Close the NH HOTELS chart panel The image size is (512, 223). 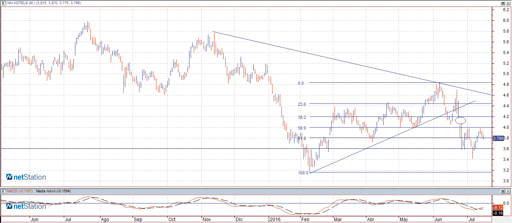(x=508, y=3)
